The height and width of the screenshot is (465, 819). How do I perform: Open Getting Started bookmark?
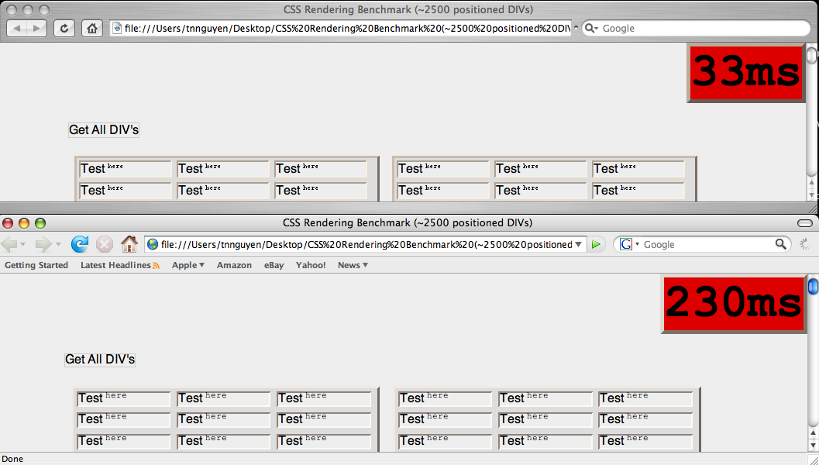click(x=36, y=265)
